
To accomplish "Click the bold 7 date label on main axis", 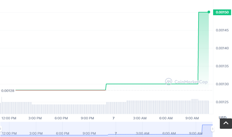I will pos(114,118).
